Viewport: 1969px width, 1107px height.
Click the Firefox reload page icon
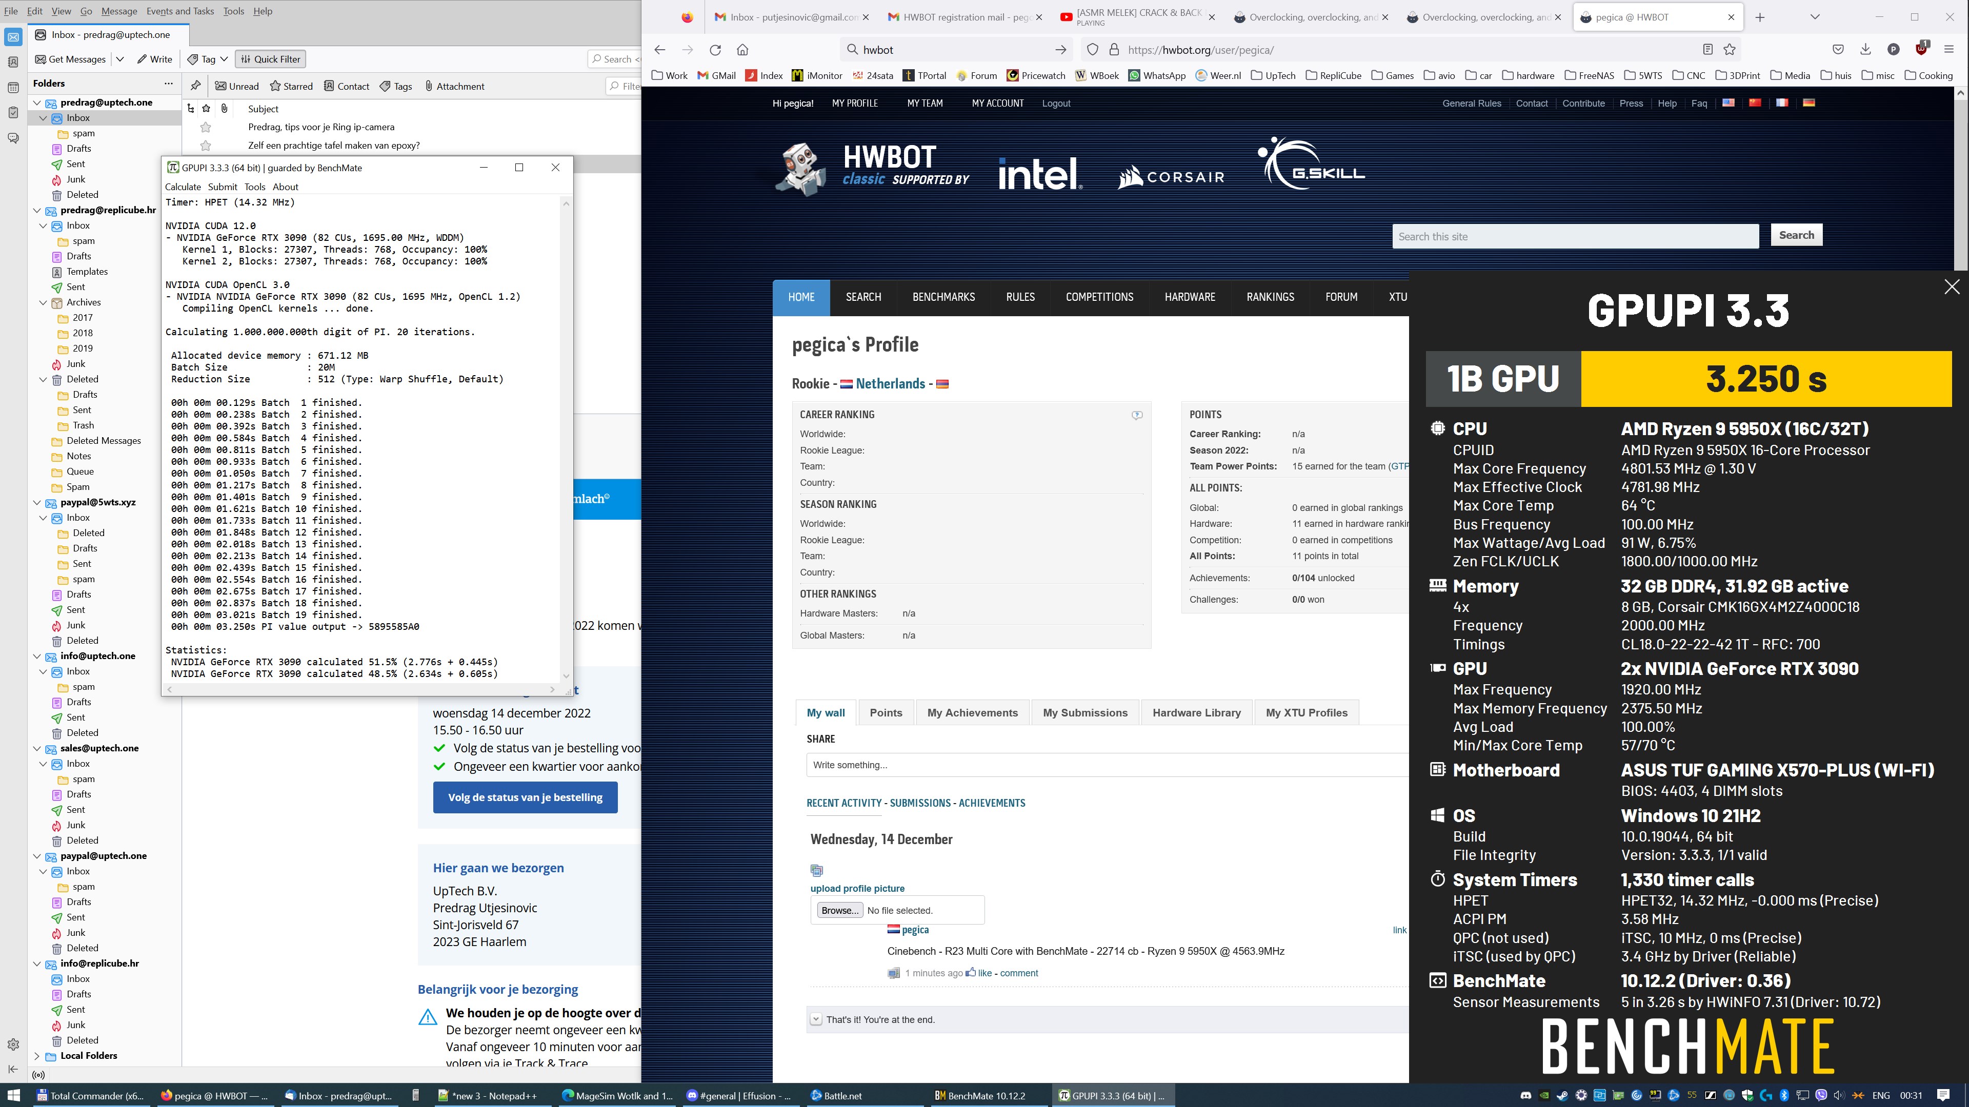tap(715, 50)
